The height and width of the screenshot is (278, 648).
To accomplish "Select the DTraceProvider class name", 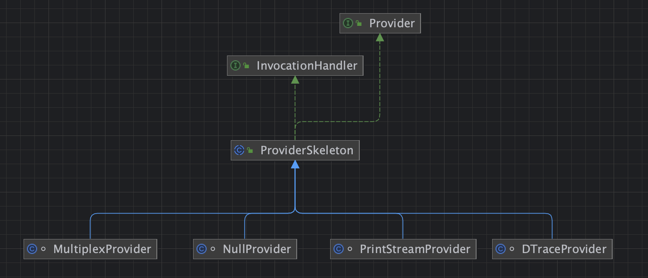I will [564, 249].
